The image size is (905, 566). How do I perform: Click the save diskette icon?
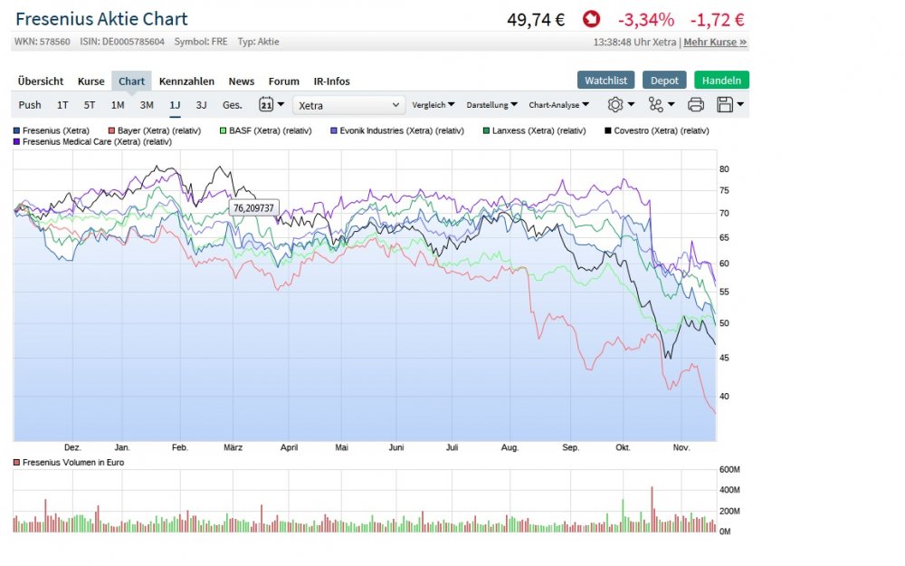[725, 105]
